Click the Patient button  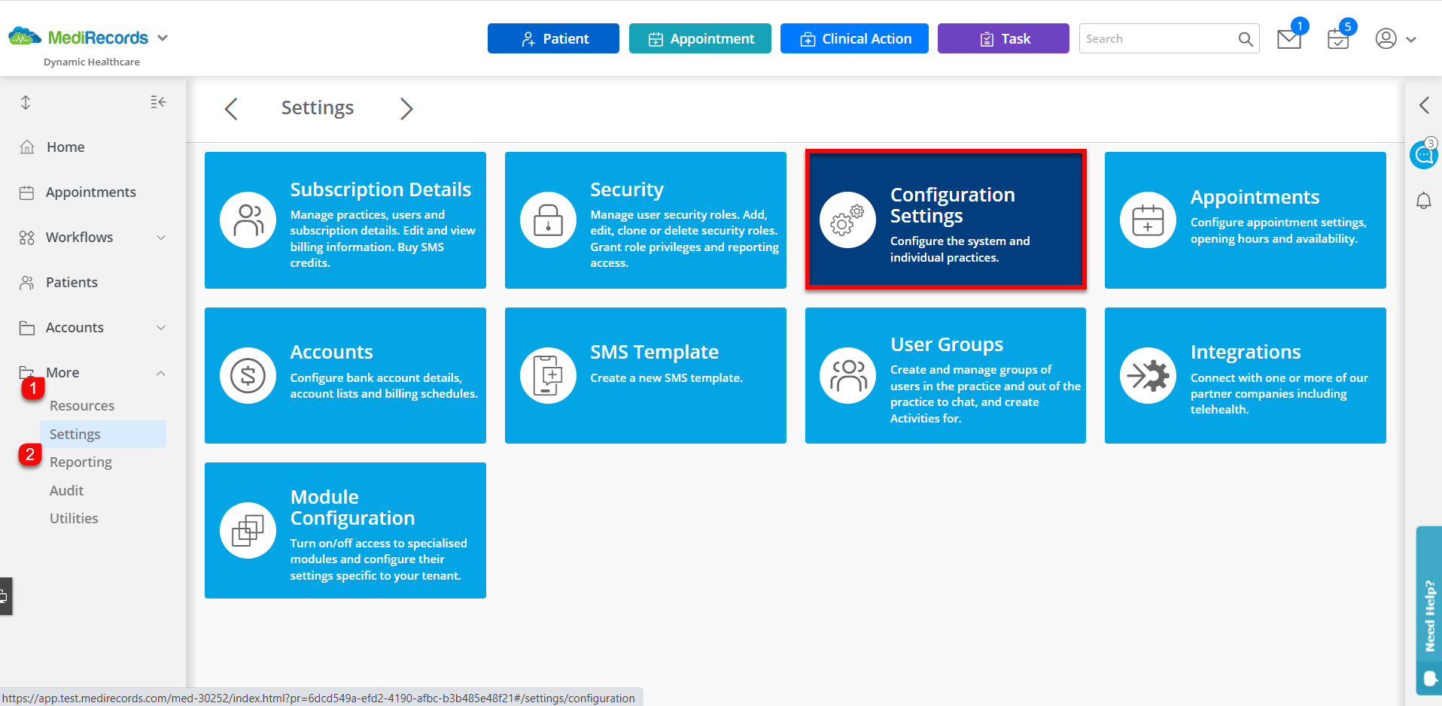pos(553,38)
